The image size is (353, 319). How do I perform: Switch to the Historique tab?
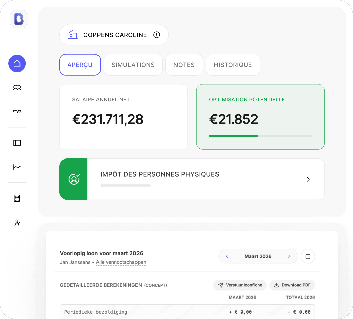pyautogui.click(x=233, y=65)
